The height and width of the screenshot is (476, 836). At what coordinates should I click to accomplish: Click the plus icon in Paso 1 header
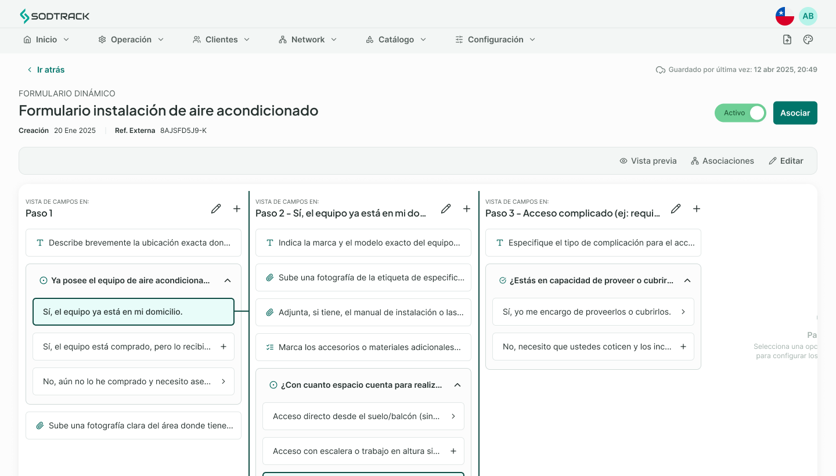point(237,208)
